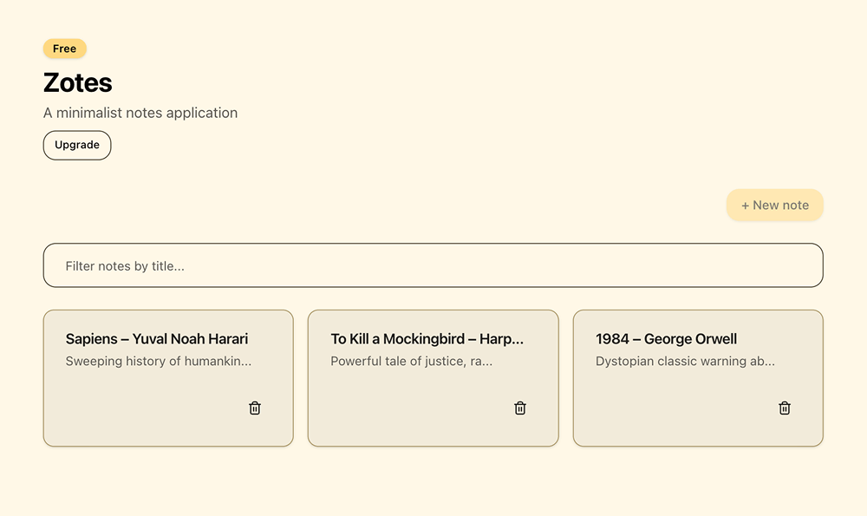Select the 1984 – George Orwell title
Viewport: 867px width, 516px height.
pyautogui.click(x=666, y=338)
